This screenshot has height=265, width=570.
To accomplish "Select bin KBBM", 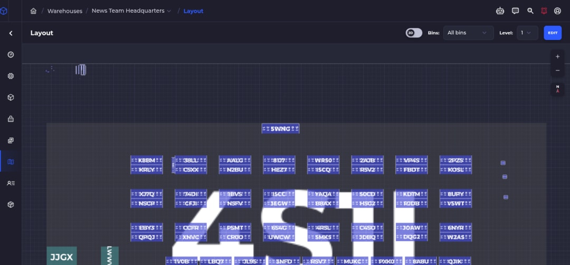I will [x=147, y=161].
